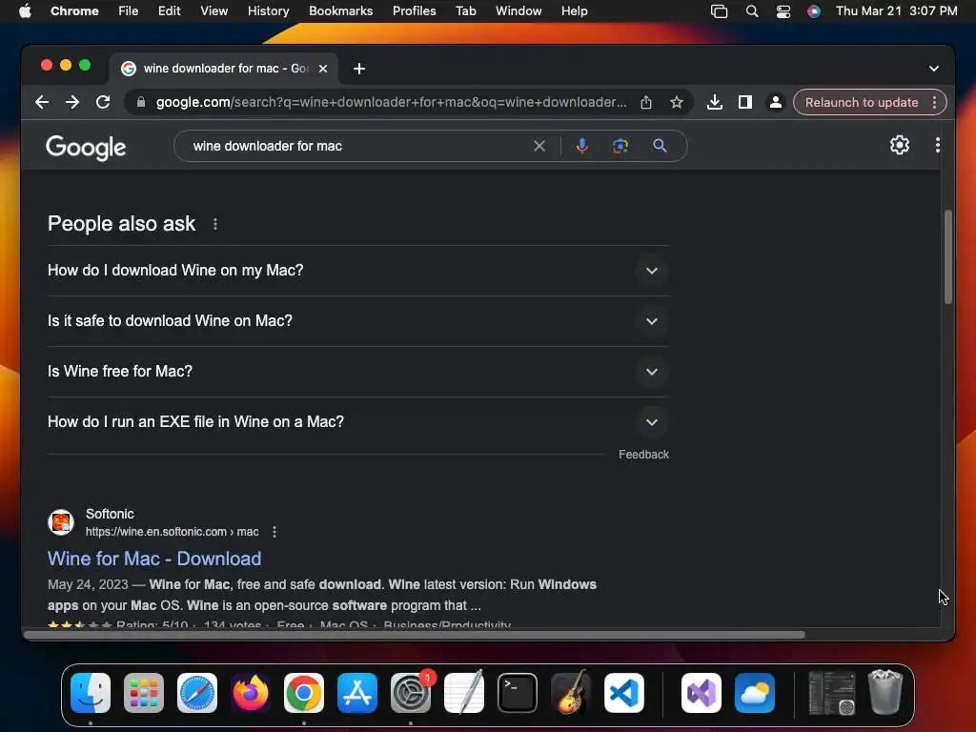The width and height of the screenshot is (976, 732).
Task: Open the Window menu
Action: coord(518,11)
